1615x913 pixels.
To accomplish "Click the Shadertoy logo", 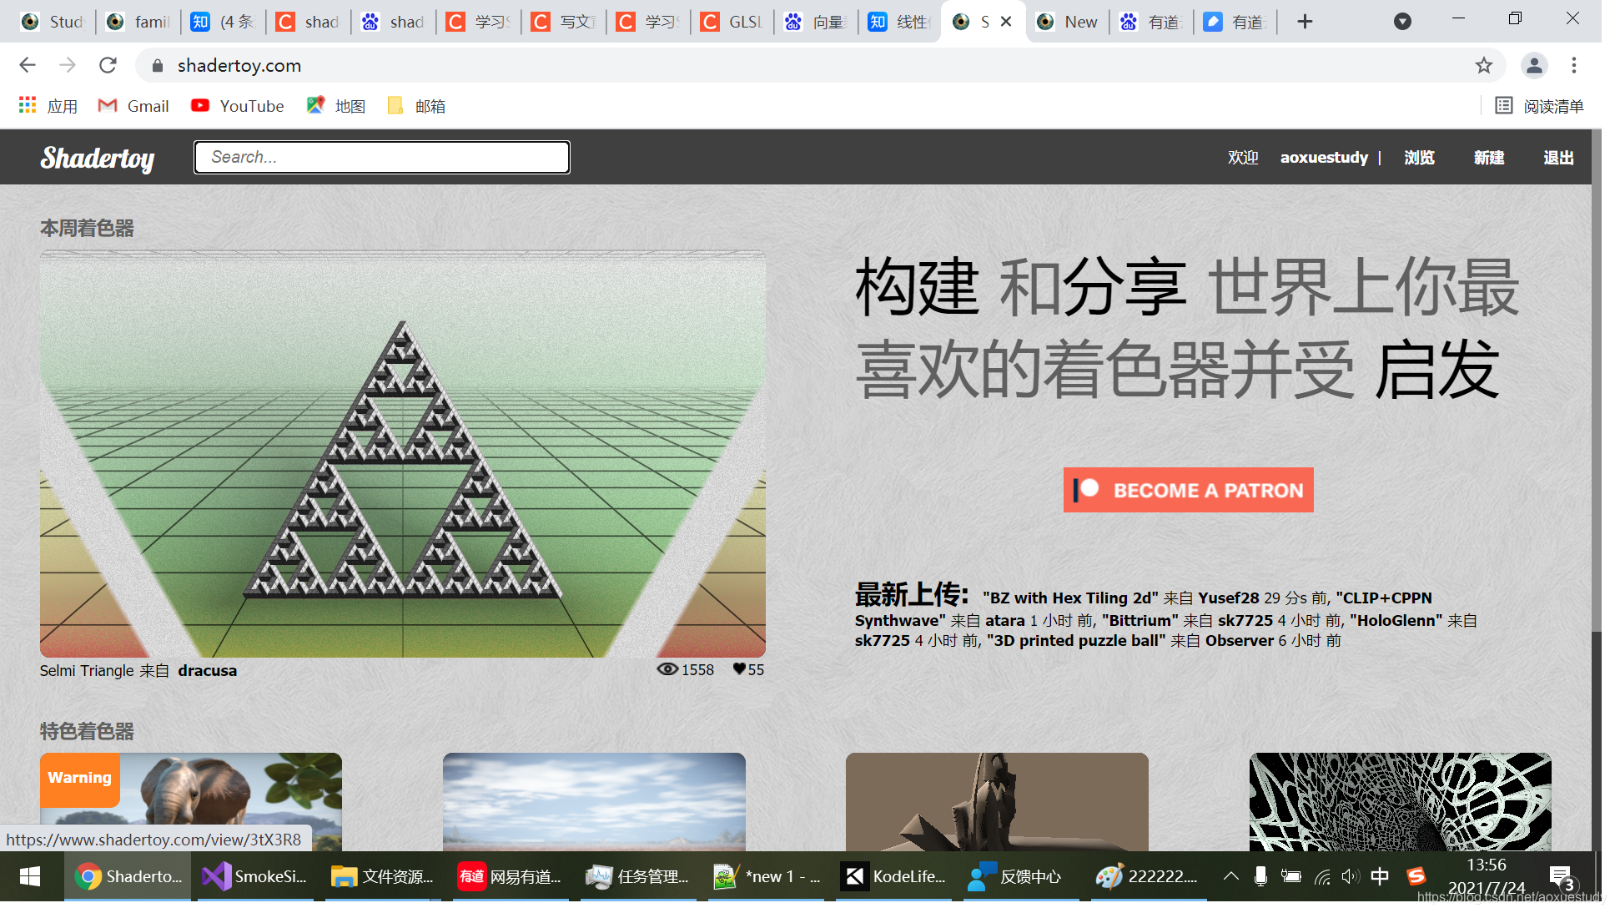I will [x=98, y=158].
